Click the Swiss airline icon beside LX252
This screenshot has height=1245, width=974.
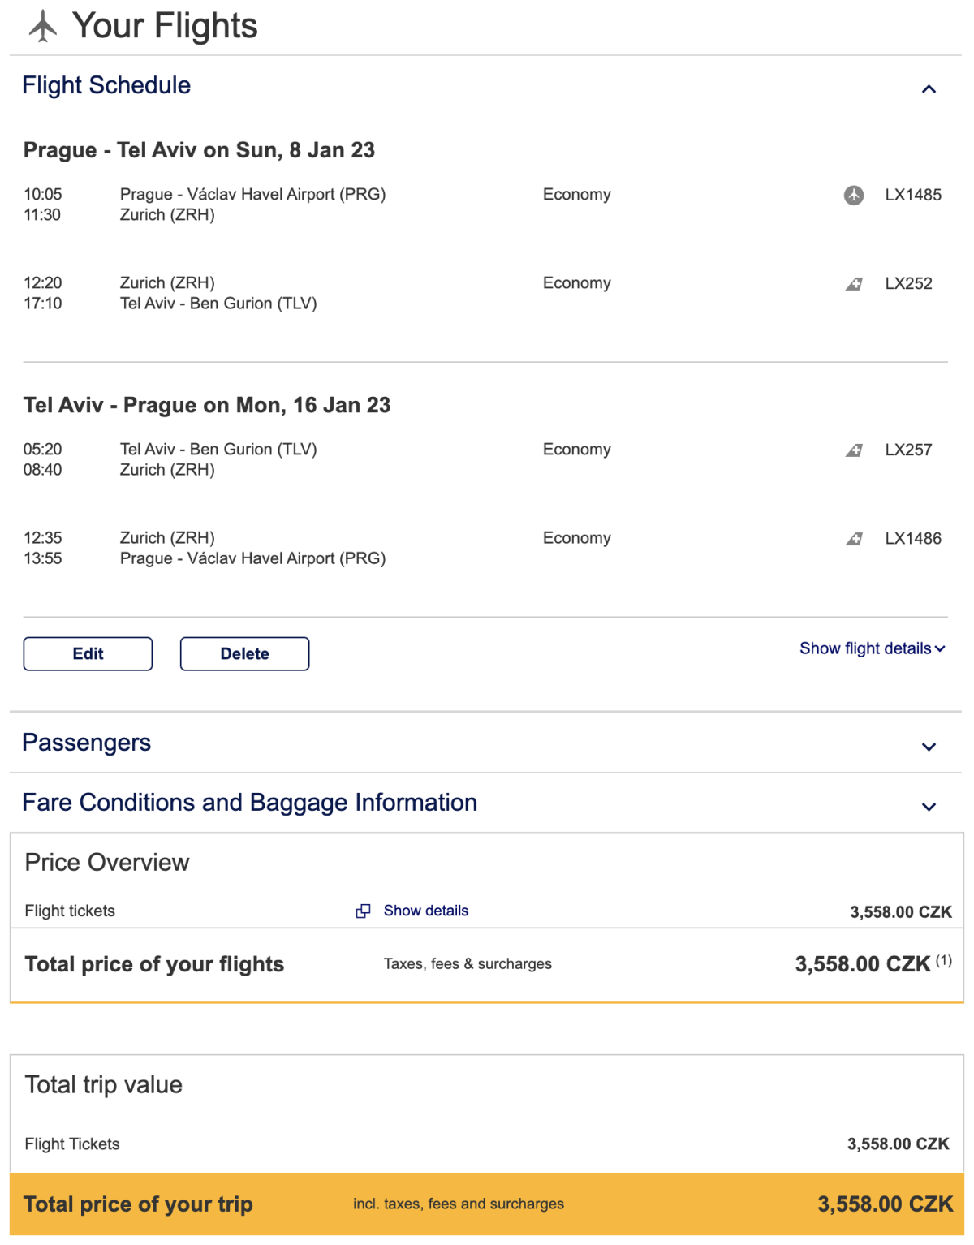coord(854,284)
